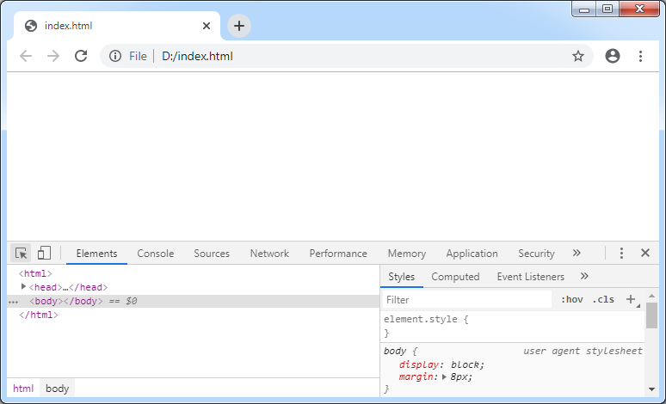Screen dimensions: 666x404
Task: Add a new style rule
Action: tap(631, 299)
